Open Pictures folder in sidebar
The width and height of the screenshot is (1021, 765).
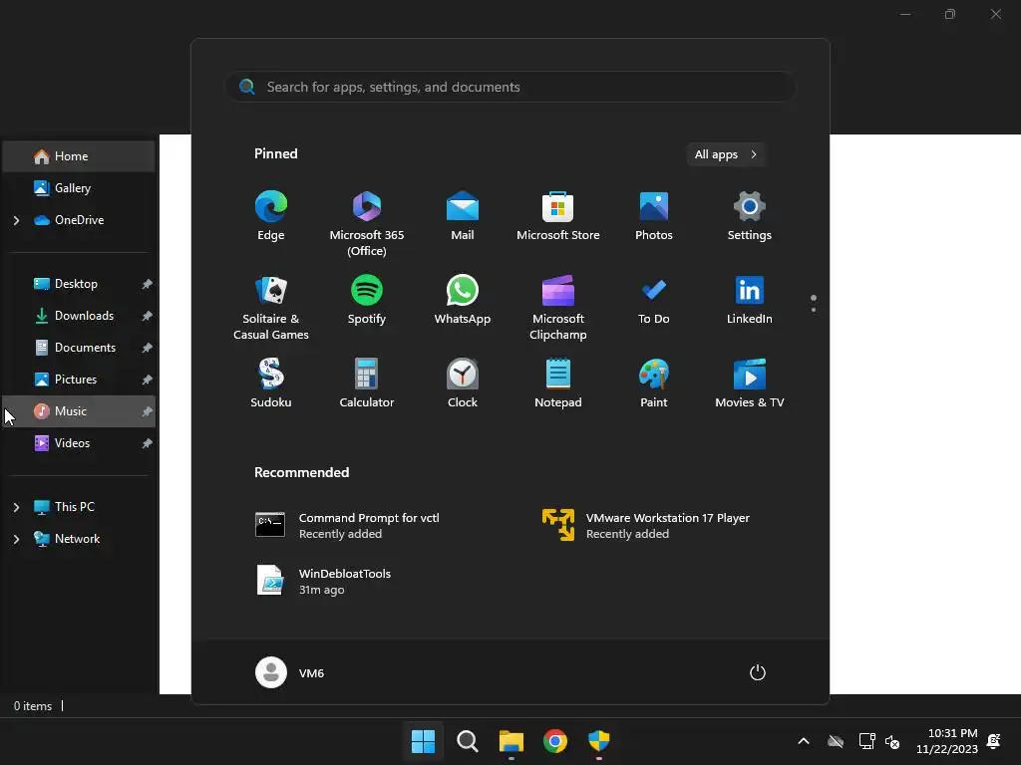coord(79,380)
